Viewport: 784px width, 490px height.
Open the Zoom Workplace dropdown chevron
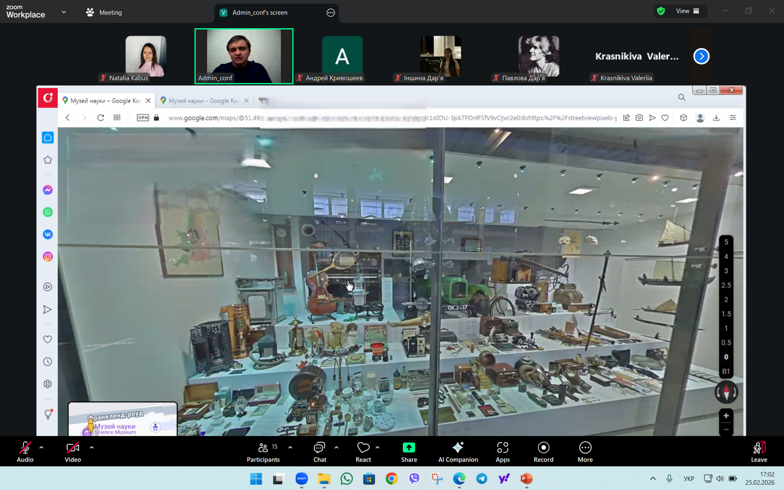coord(64,12)
